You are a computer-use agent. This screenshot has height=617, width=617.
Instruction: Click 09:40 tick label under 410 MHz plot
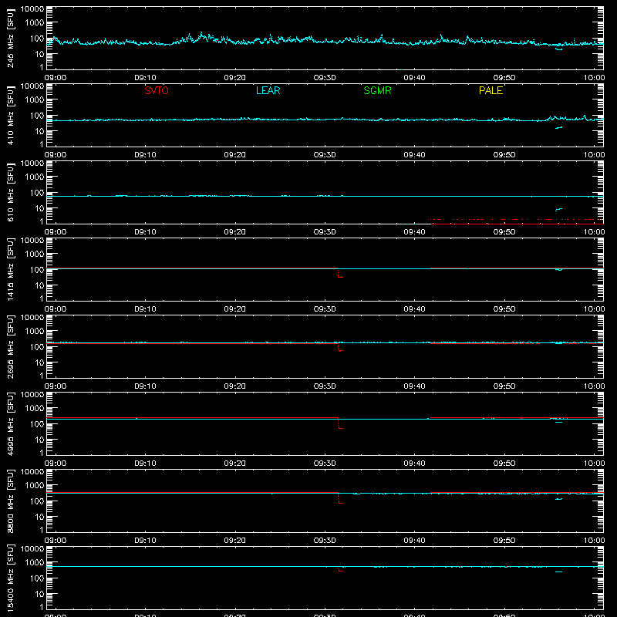[x=414, y=155]
